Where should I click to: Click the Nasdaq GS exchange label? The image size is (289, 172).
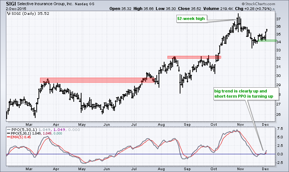click(84, 4)
